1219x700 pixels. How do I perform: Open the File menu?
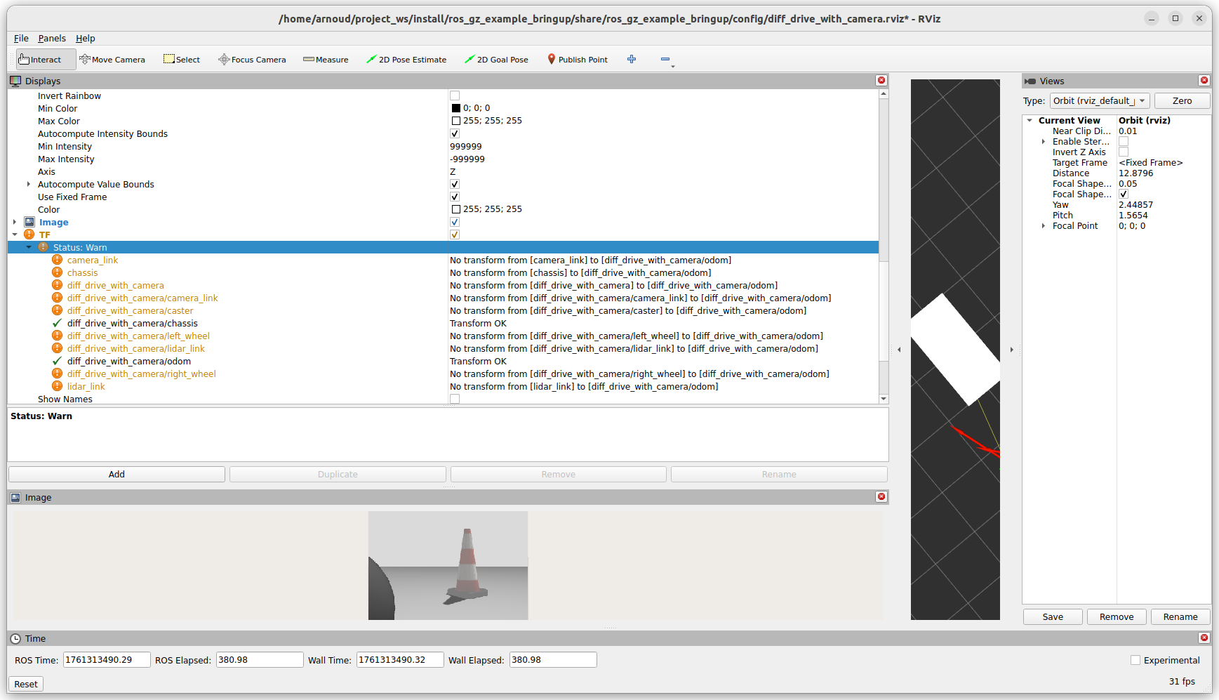[21, 39]
